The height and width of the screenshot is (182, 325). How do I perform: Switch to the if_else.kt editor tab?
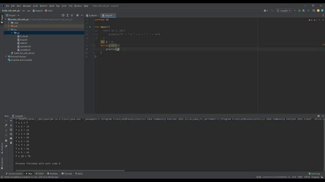point(91,16)
